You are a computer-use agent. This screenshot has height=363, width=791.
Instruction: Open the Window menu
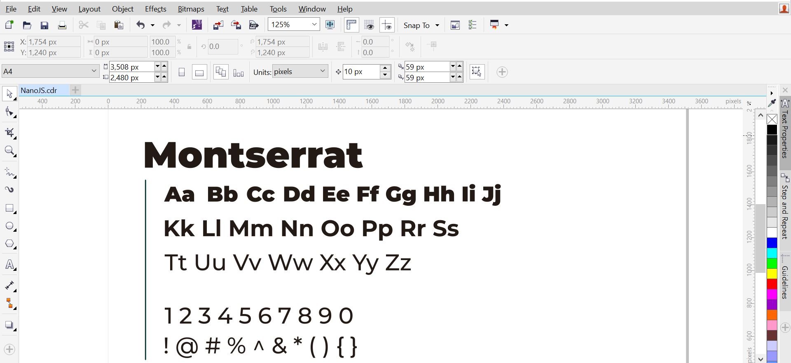click(x=312, y=9)
